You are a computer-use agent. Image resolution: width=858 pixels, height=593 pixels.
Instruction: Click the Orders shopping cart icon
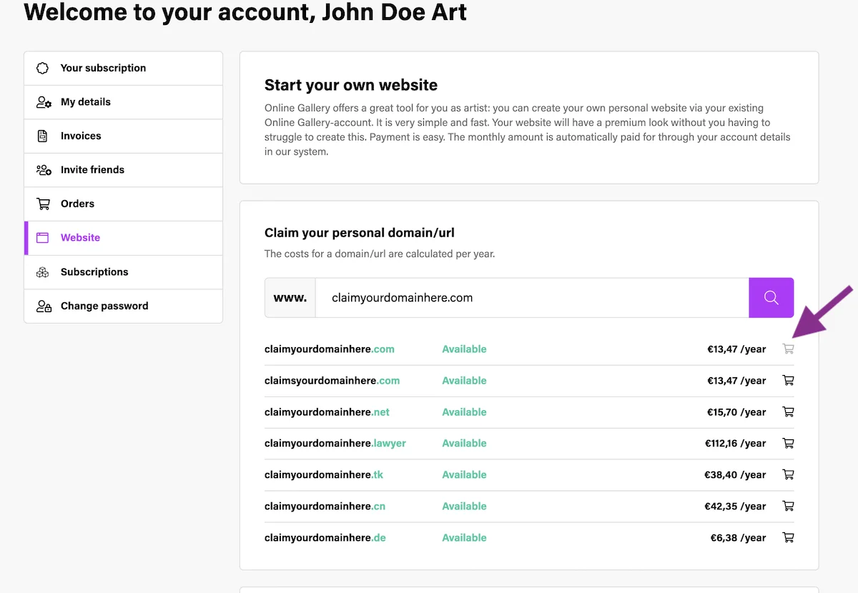44,204
